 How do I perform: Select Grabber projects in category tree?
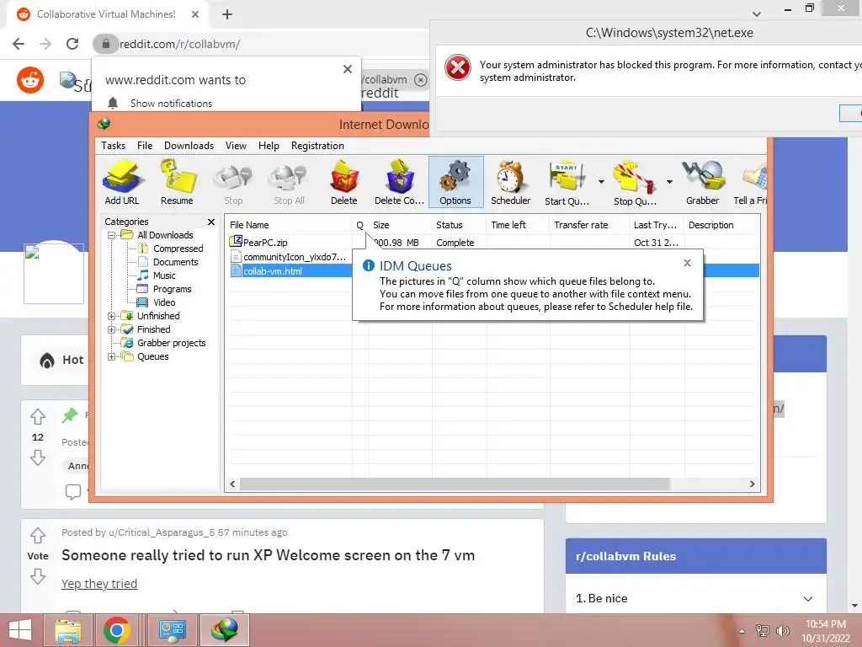point(171,344)
